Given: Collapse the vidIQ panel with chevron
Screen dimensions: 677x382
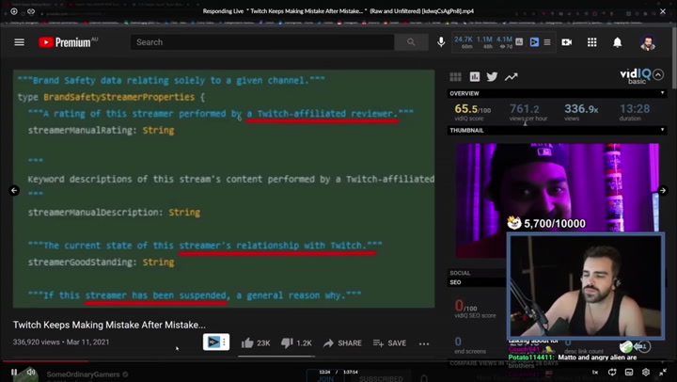Looking at the screenshot, I should 658,74.
